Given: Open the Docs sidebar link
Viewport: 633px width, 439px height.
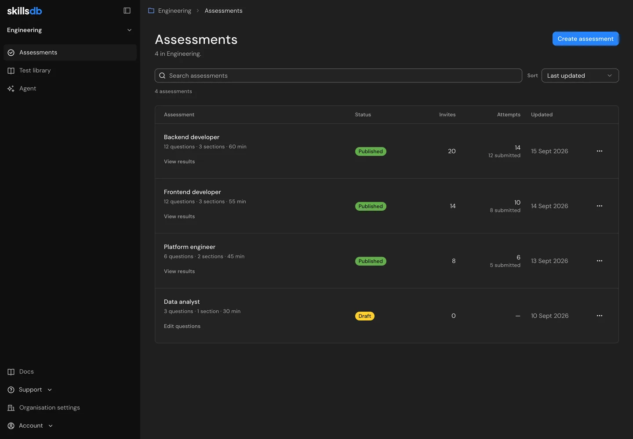Looking at the screenshot, I should [x=70, y=372].
